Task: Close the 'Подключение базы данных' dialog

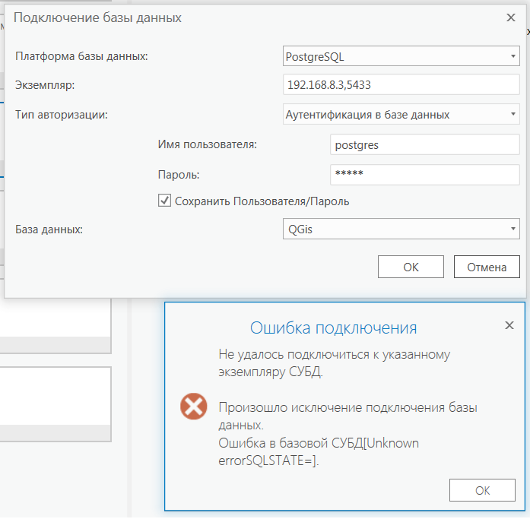Action: tap(509, 17)
